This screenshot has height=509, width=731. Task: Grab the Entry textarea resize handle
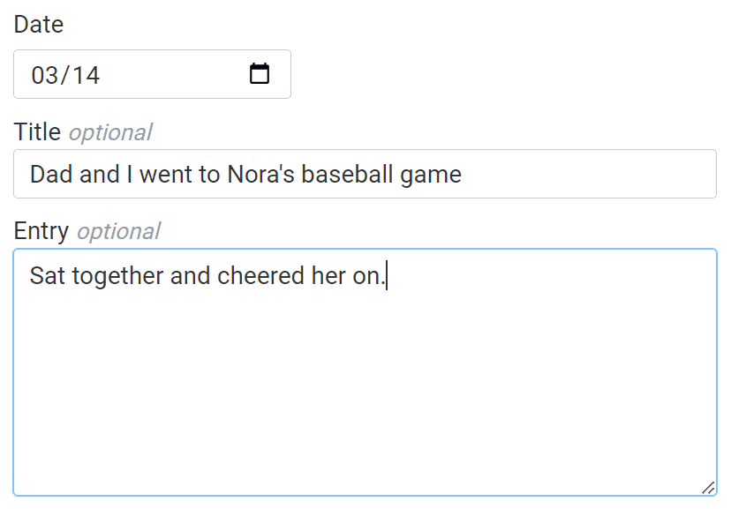[x=708, y=487]
